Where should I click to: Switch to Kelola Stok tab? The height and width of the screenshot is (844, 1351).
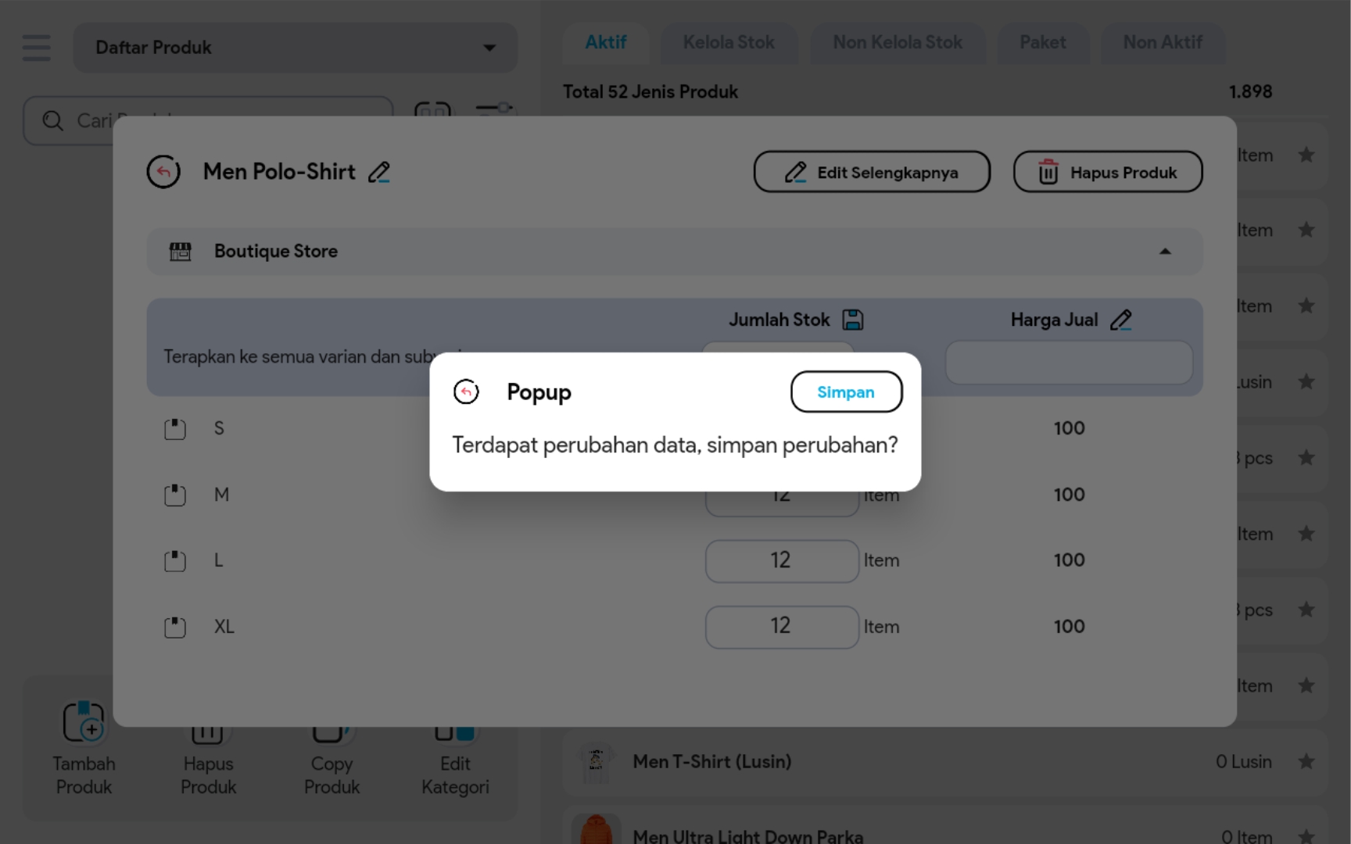[728, 43]
